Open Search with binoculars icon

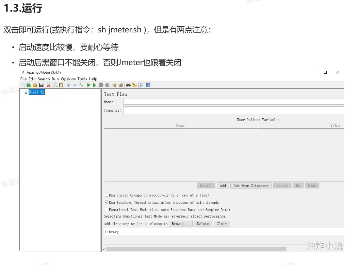click(128, 85)
